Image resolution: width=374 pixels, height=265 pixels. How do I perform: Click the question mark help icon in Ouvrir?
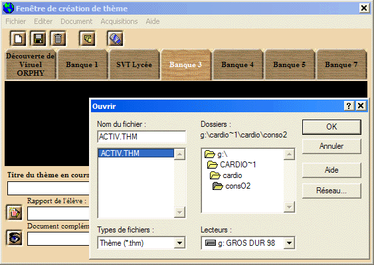tap(349, 106)
